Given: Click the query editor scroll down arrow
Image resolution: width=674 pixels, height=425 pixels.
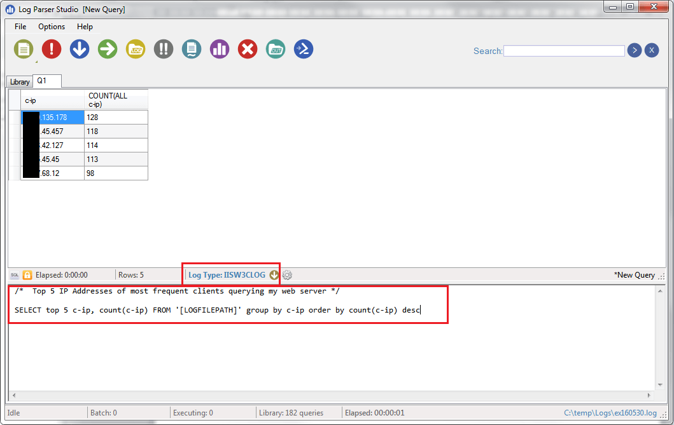Looking at the screenshot, I should 660,385.
